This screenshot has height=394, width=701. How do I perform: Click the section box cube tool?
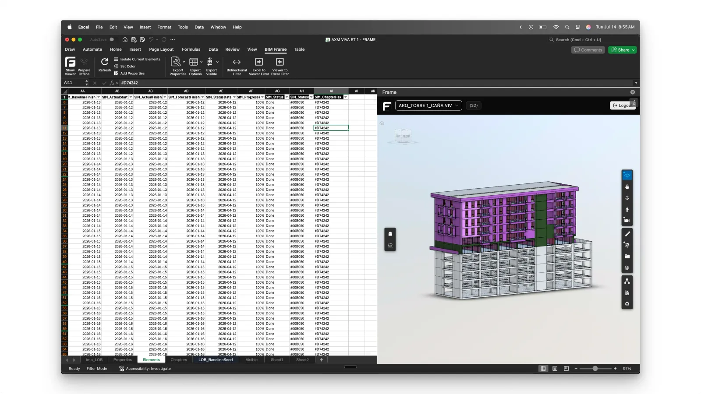(x=627, y=245)
